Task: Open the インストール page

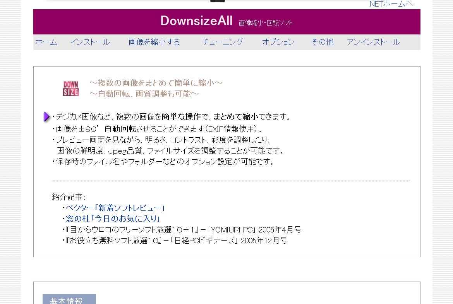Action: click(90, 42)
